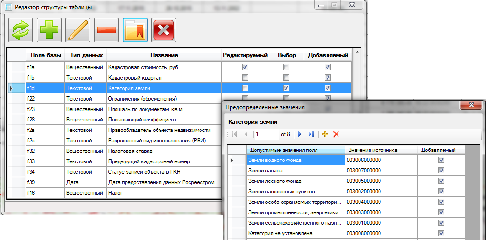Toggle Добавляемый checkbox for Кадастровый квартал row
486x242 pixels.
328,77
